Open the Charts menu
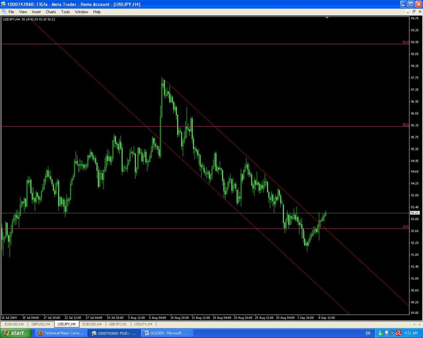 (51, 12)
